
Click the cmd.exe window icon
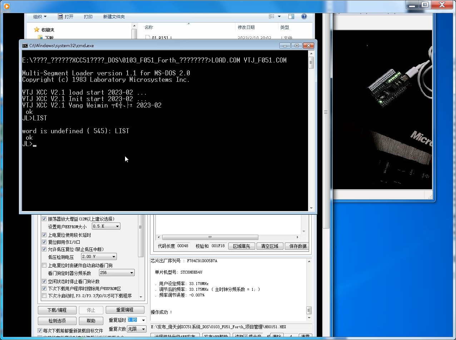click(25, 46)
